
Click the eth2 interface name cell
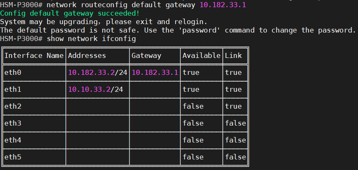tap(13, 106)
